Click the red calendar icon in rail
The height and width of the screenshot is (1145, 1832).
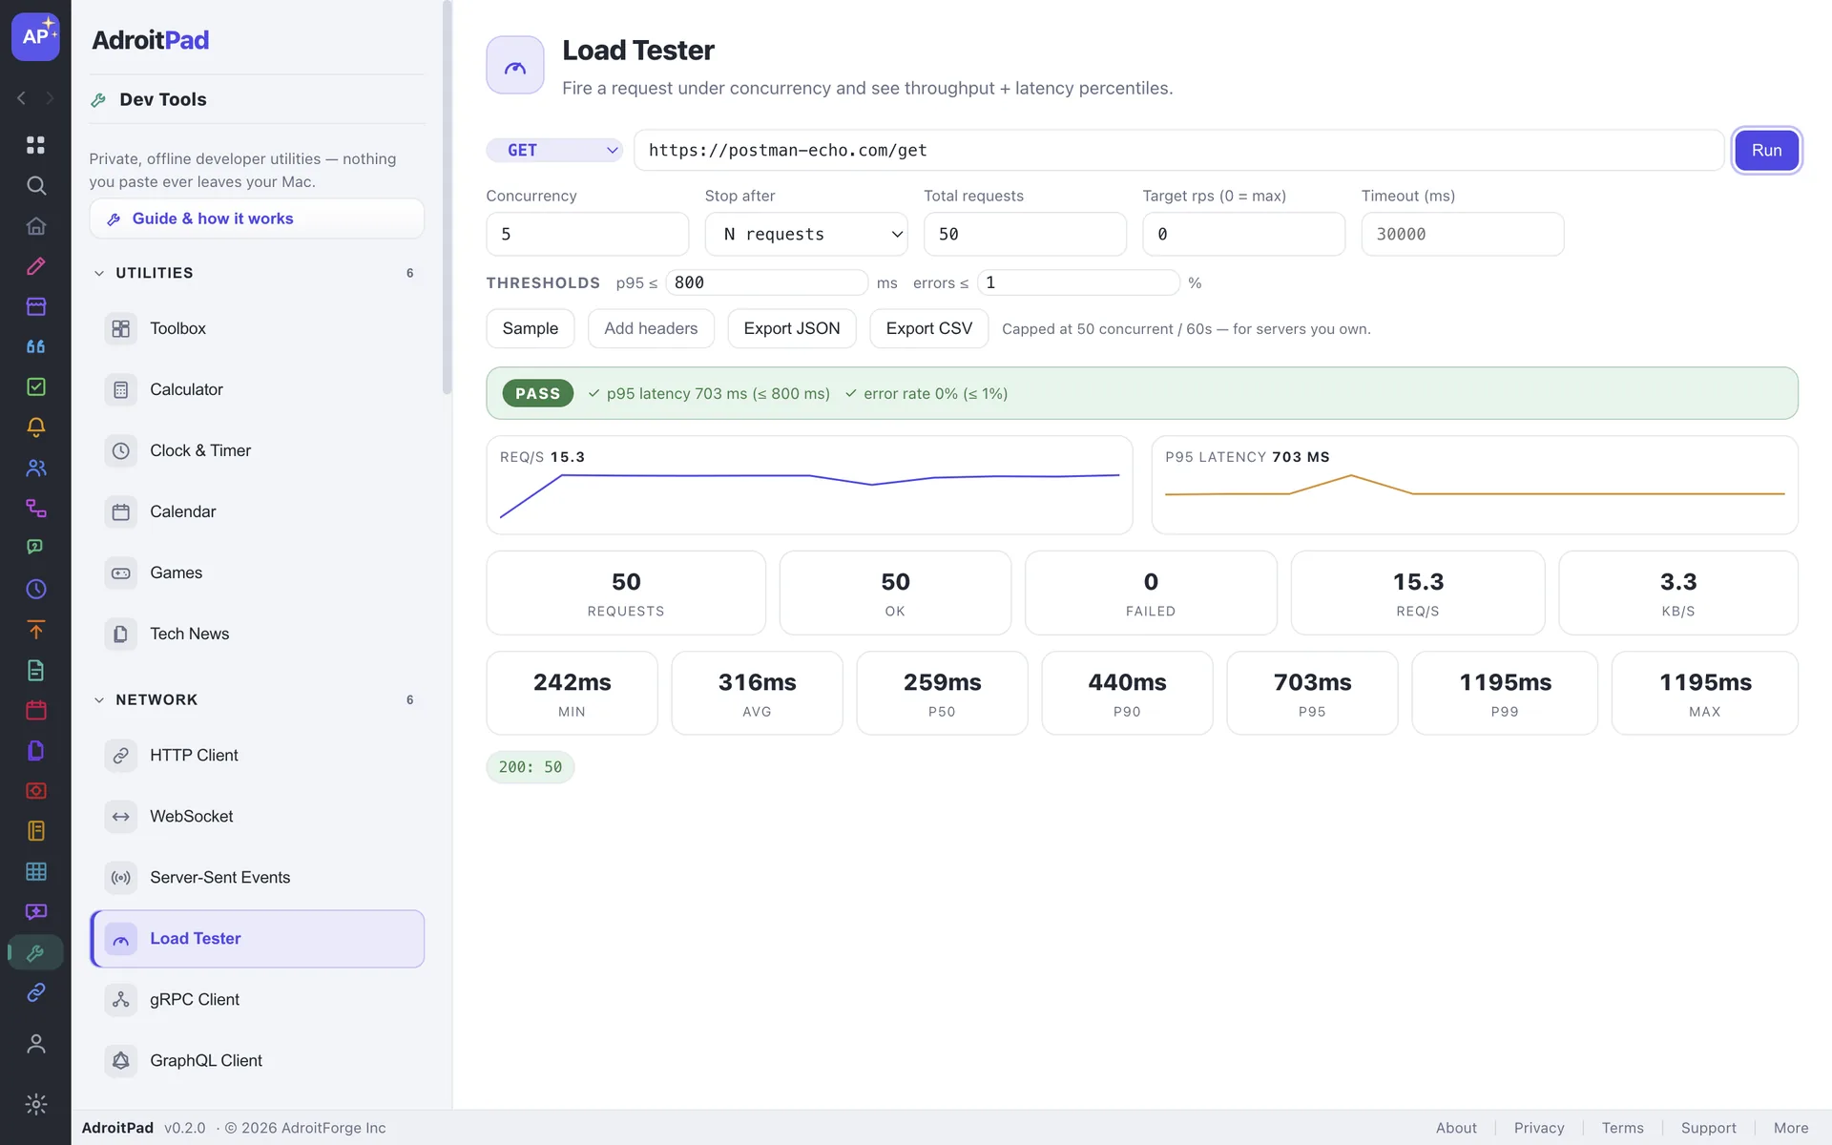coord(35,710)
